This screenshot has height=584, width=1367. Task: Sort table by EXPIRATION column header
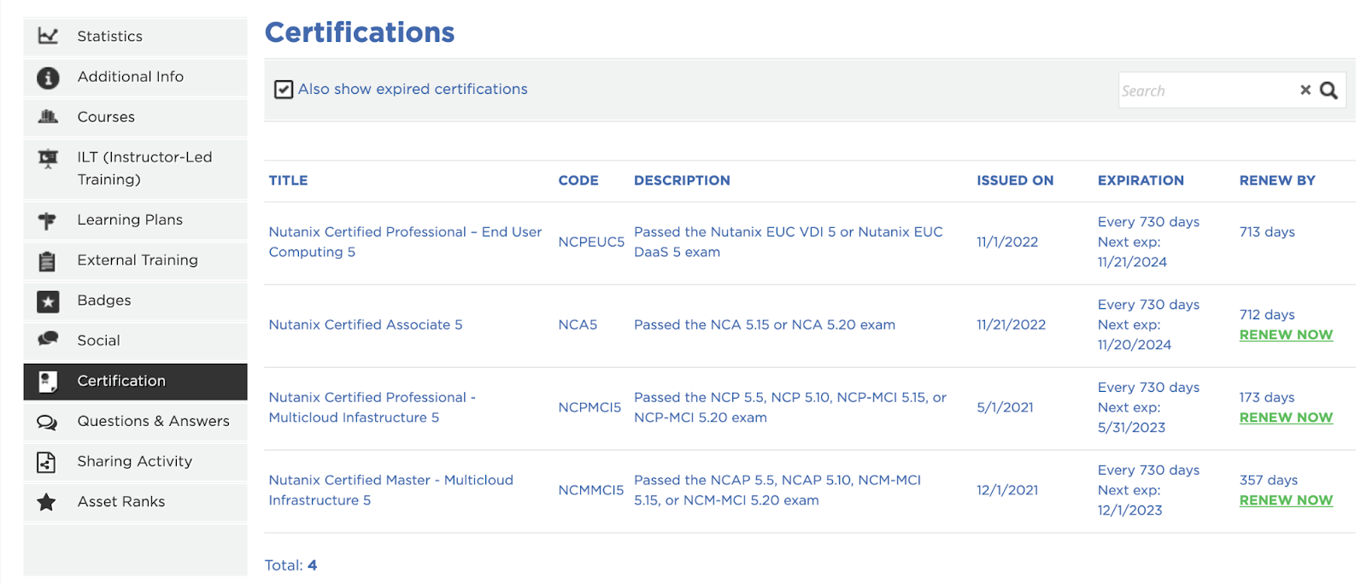(1140, 181)
